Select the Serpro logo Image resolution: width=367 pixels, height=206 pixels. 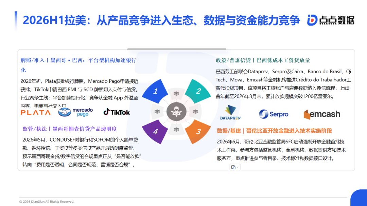pos(274,114)
